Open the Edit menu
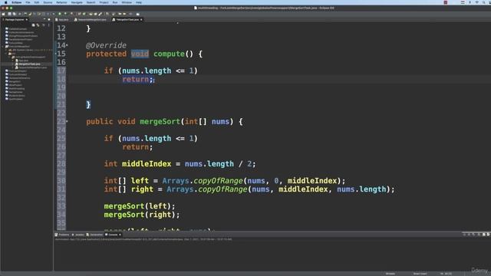This screenshot has height=276, width=491. pos(37,2)
